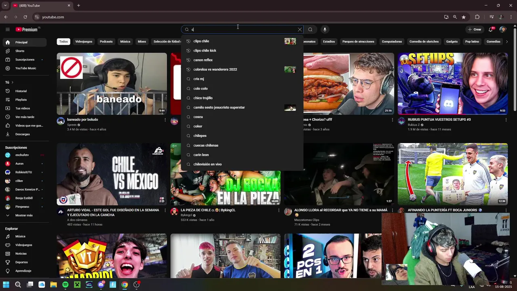Open Noticias under Explorar
The width and height of the screenshot is (517, 291).
(x=24, y=253)
